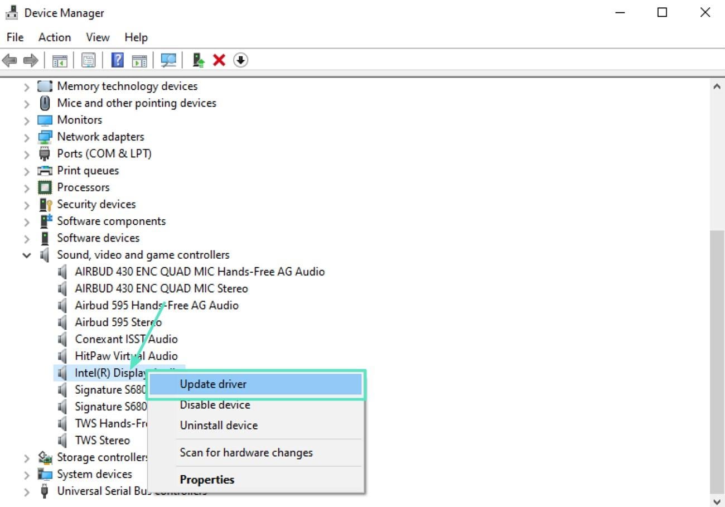Viewport: 725px width, 507px height.
Task: Click Scan for hardware changes monitor icon
Action: pyautogui.click(x=168, y=60)
